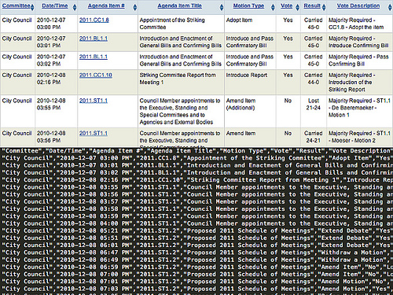The height and width of the screenshot is (295, 393).
Task: Click CSV line with 2010-12-08 07:03 PM
Action: pyautogui.click(x=196, y=289)
